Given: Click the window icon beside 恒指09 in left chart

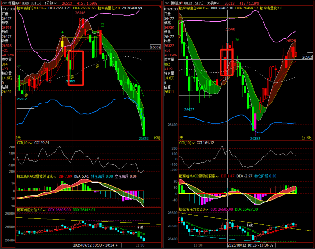Looking at the screenshot, I should pyautogui.click(x=5, y=3).
